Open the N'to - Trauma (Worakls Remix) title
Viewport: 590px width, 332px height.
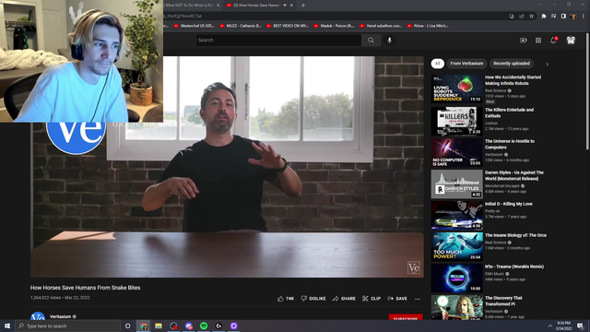(514, 267)
